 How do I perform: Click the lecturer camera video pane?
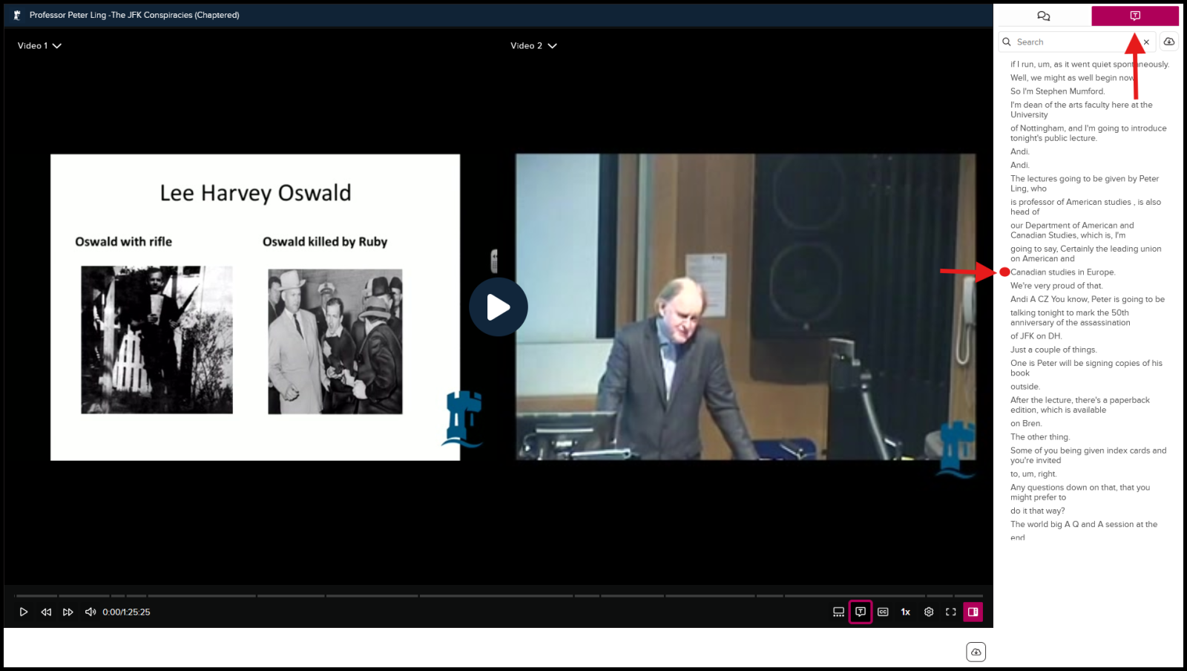746,307
